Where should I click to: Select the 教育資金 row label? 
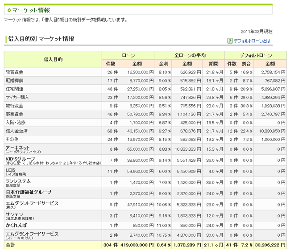(14, 72)
